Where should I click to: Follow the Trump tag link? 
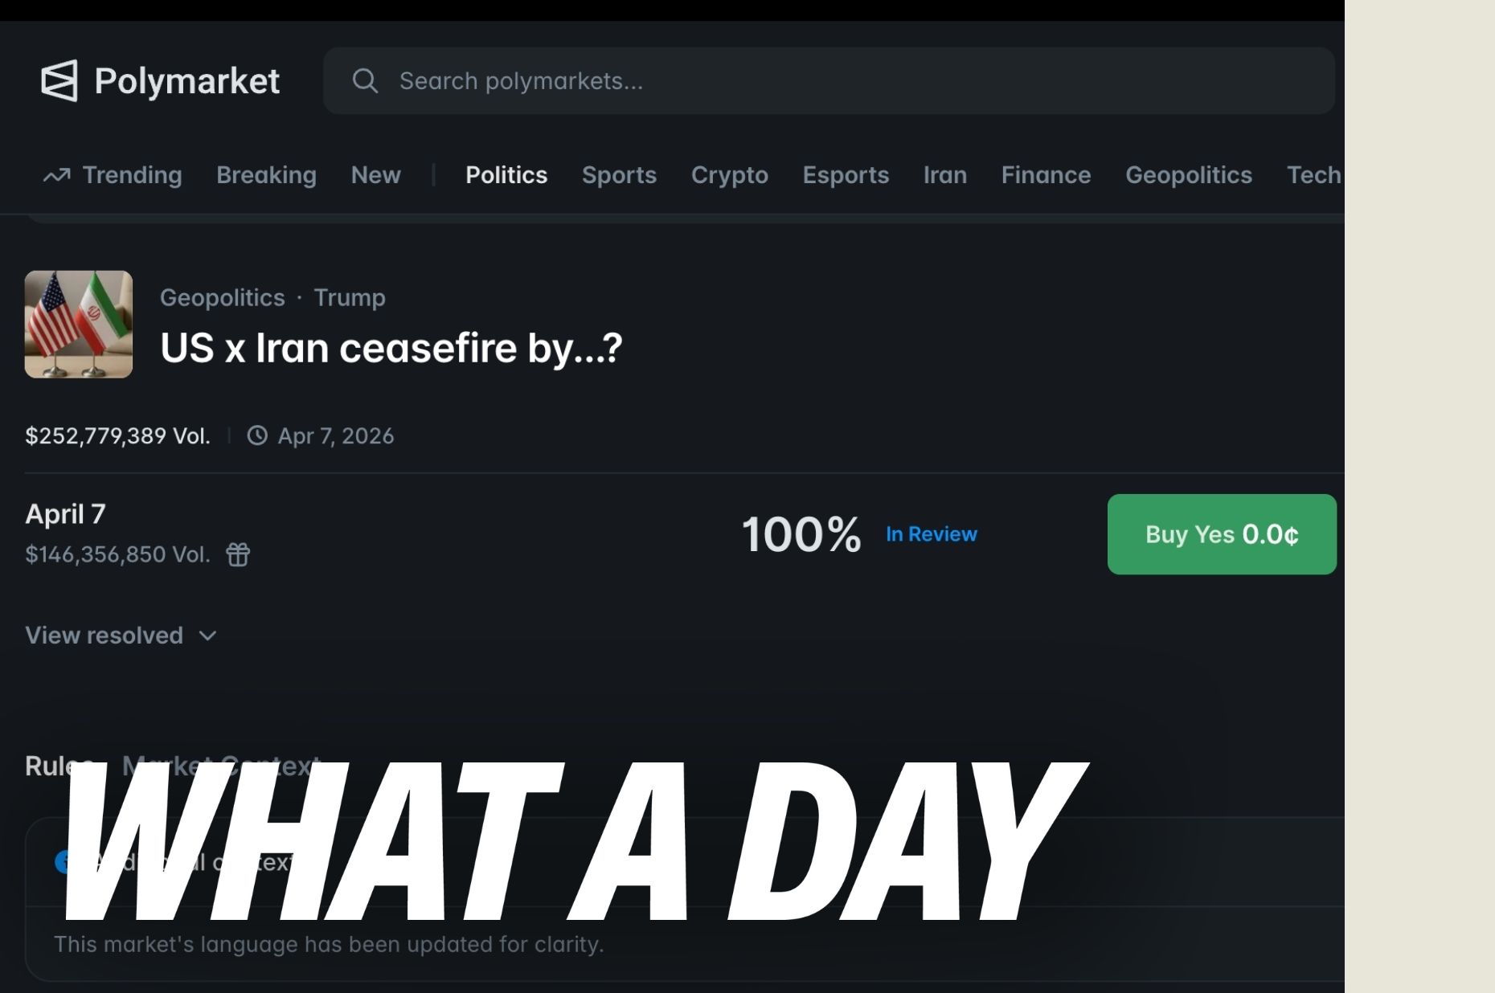pyautogui.click(x=350, y=297)
